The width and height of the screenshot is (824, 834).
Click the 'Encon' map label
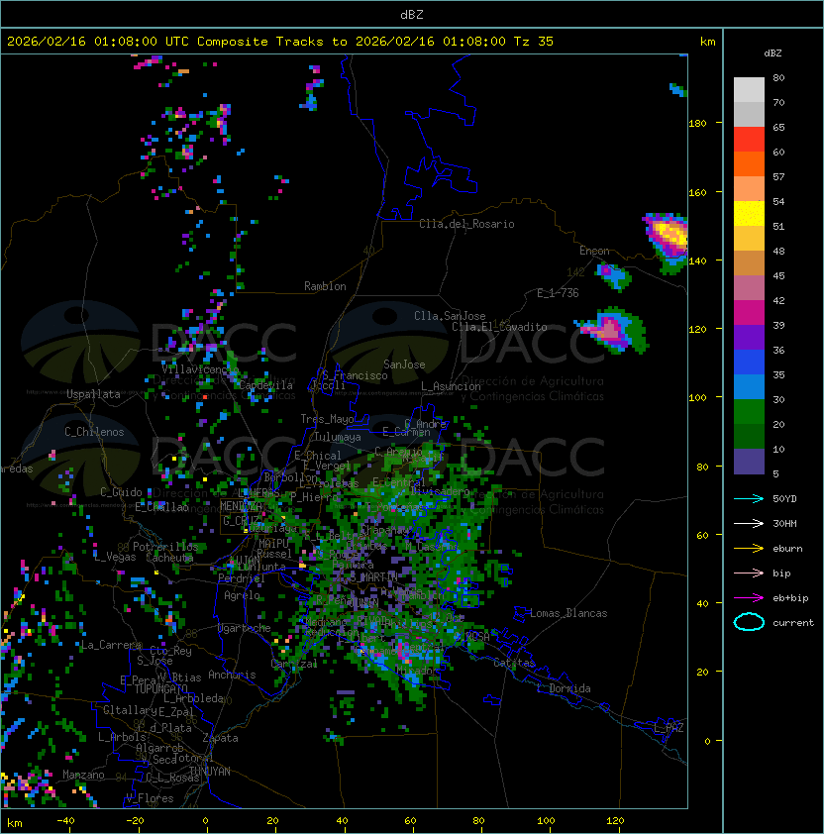click(594, 251)
